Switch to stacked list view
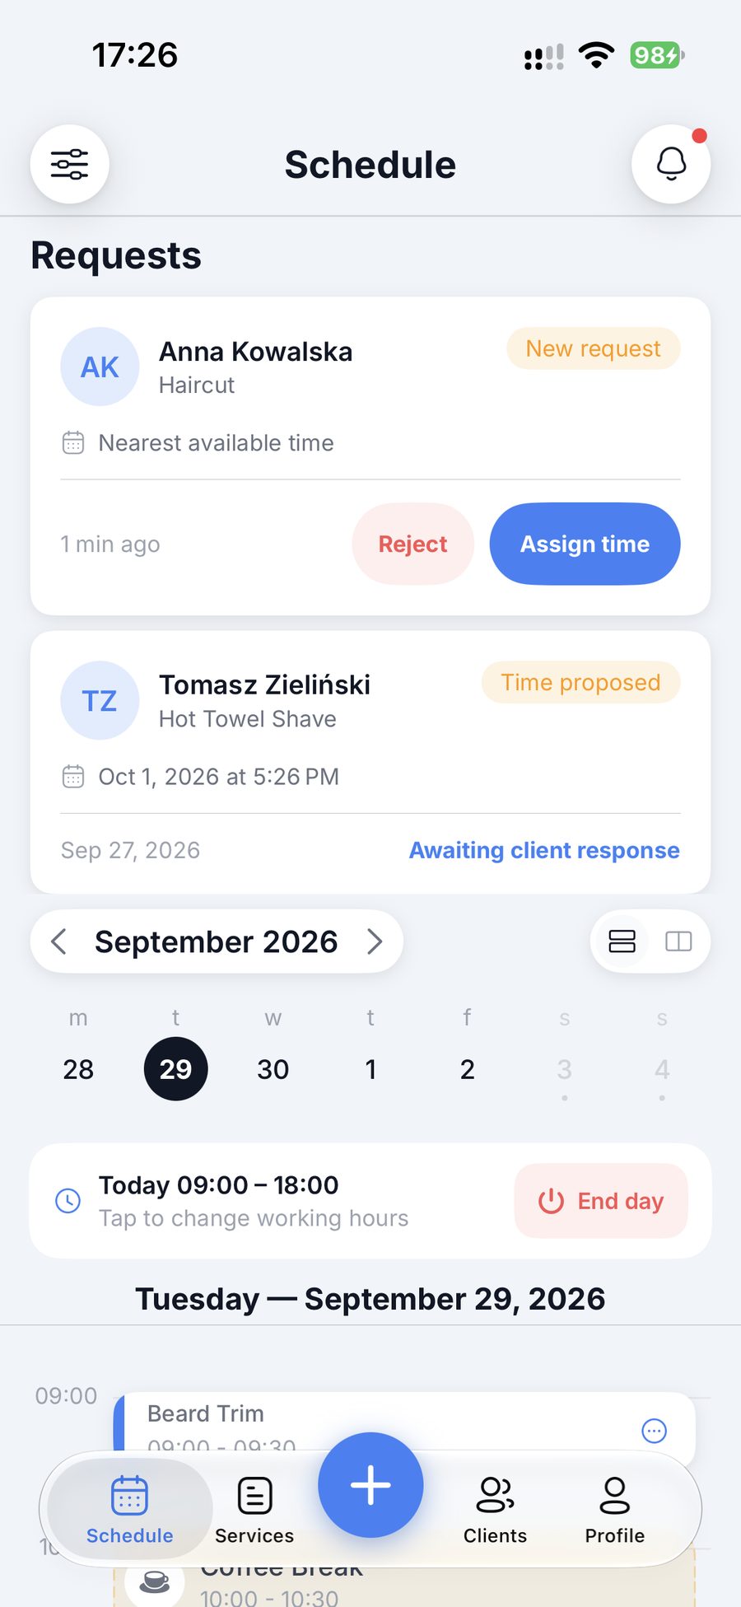Viewport: 741px width, 1607px height. pyautogui.click(x=622, y=941)
